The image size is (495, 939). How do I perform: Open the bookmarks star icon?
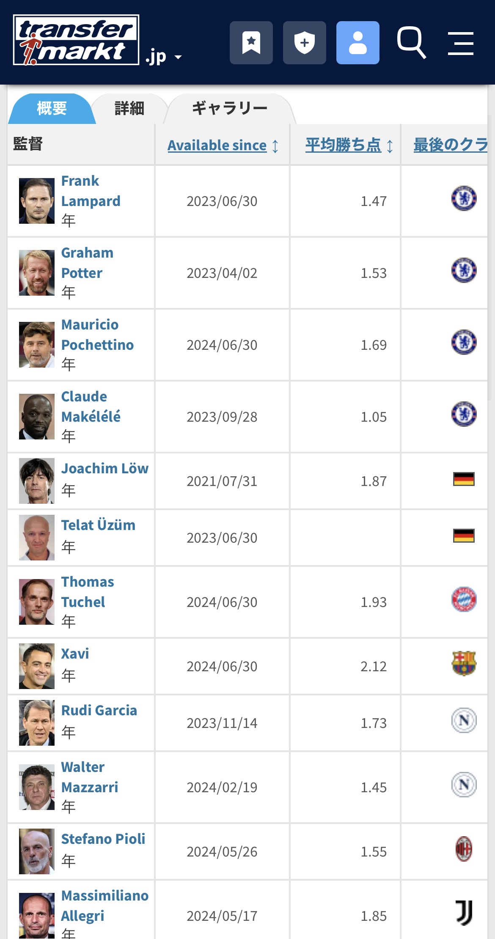click(251, 43)
